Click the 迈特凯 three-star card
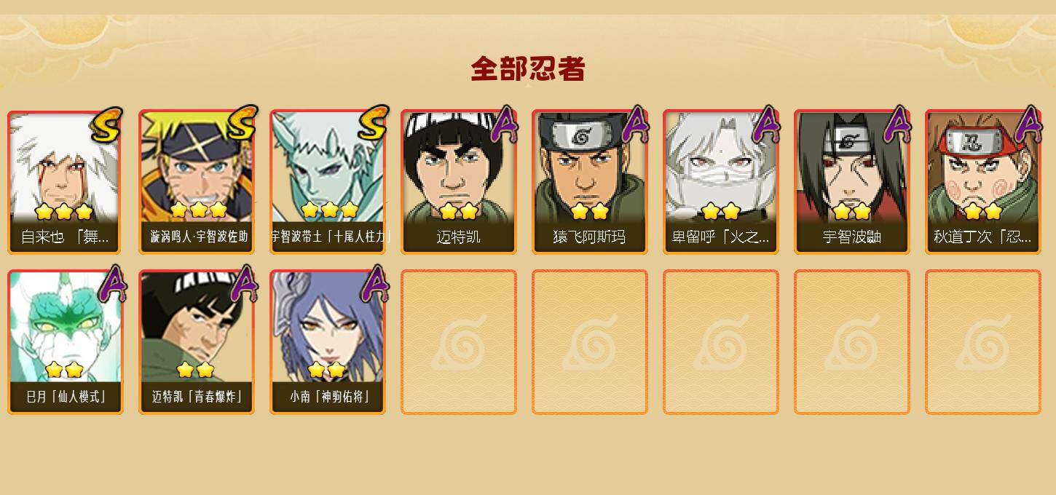This screenshot has height=495, width=1056. click(x=459, y=182)
